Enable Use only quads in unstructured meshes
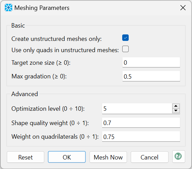Screen dimensions: 192x169 [125, 49]
